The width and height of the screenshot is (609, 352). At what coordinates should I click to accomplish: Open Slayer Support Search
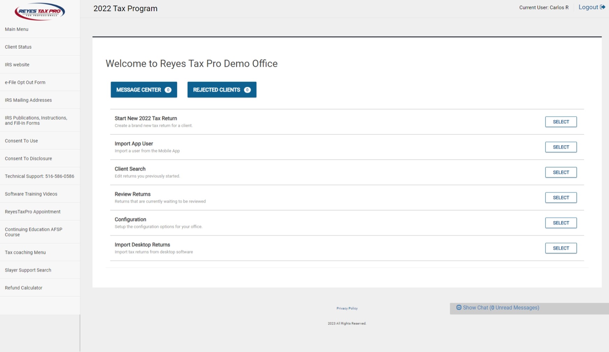[x=40, y=270]
